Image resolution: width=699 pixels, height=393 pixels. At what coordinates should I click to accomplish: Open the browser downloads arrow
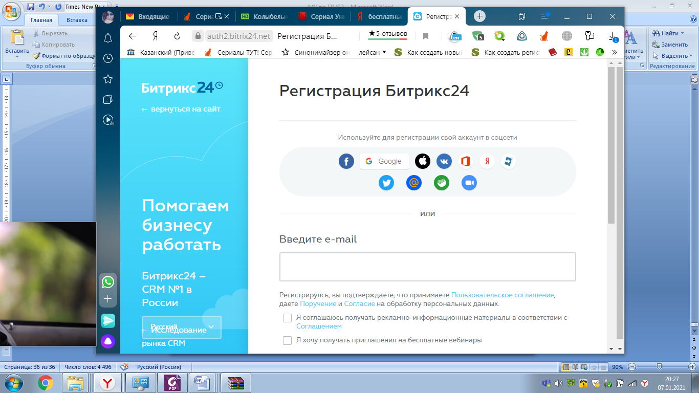pyautogui.click(x=613, y=36)
